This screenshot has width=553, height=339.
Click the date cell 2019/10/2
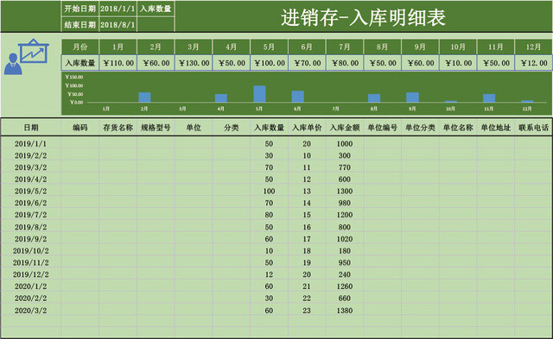31,251
